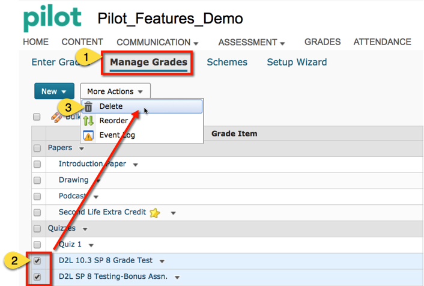The image size is (424, 286).
Task: Click the Event Log warning icon
Action: [88, 135]
